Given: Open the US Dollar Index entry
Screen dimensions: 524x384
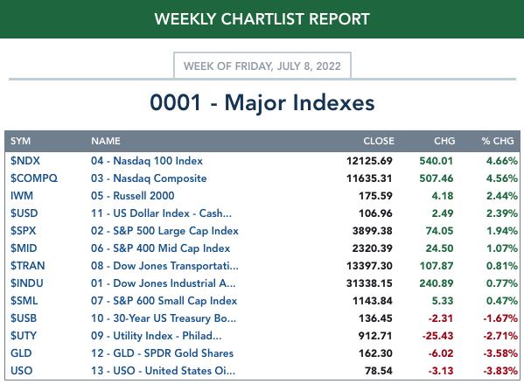Looking at the screenshot, I should 161,213.
